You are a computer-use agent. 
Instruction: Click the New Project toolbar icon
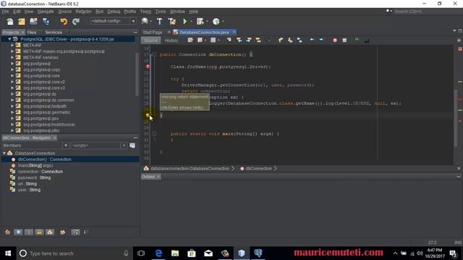(x=22, y=22)
